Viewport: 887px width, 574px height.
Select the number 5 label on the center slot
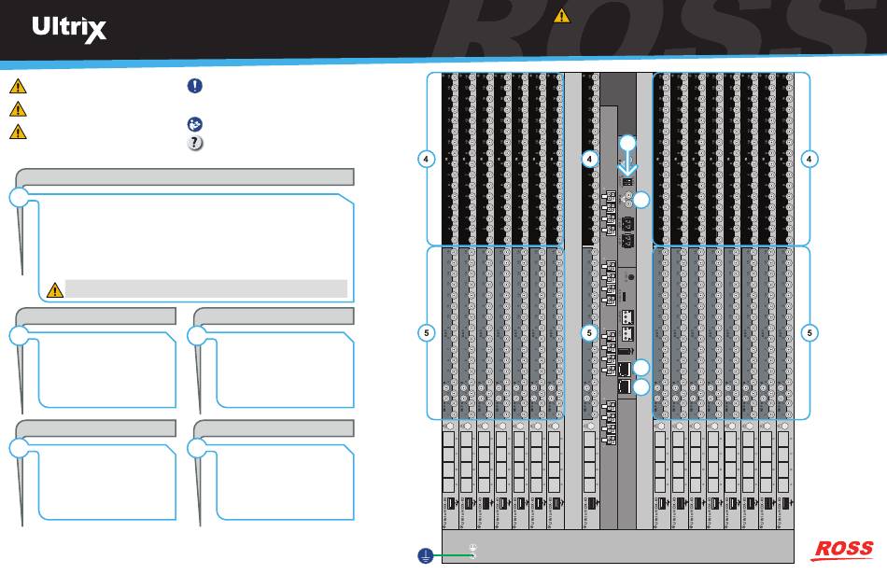589,333
